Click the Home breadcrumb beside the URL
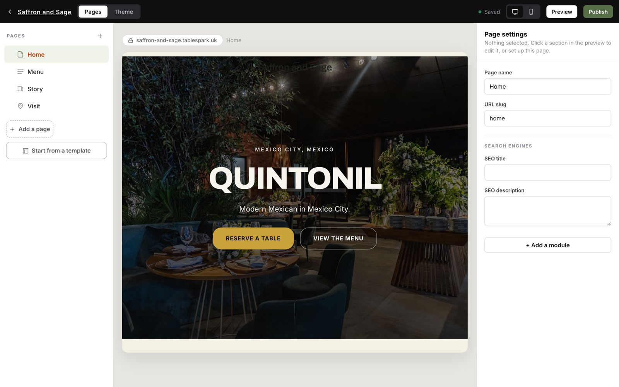This screenshot has width=619, height=387. (x=234, y=40)
